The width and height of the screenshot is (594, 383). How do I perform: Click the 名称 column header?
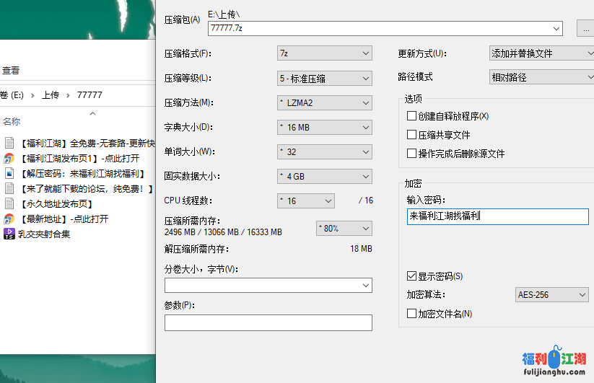(x=12, y=122)
